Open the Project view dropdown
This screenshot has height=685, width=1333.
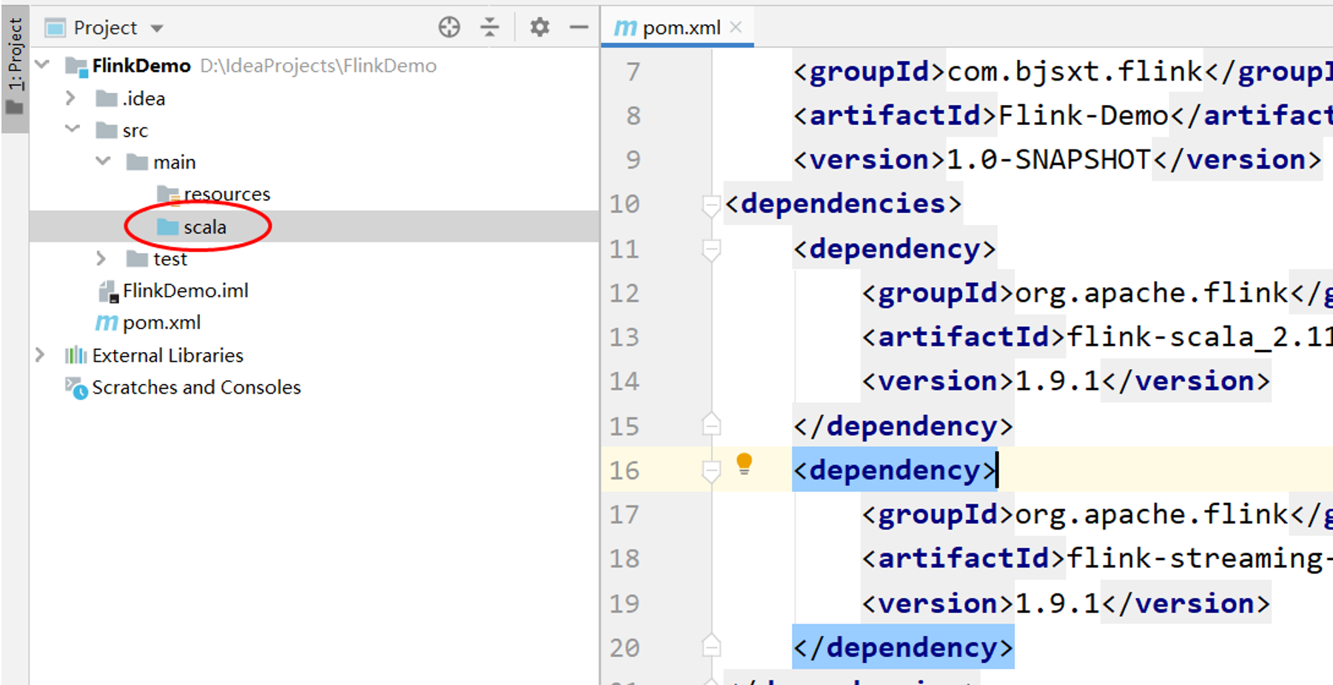[156, 29]
